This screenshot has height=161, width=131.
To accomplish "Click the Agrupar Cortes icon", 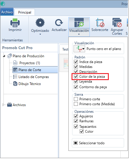I will point(117,23).
